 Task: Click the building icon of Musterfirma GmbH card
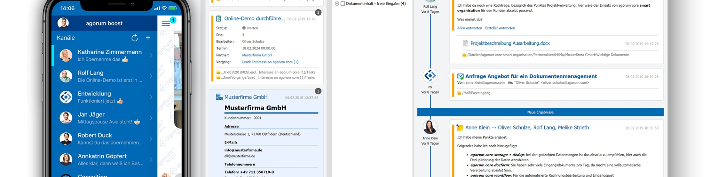pyautogui.click(x=219, y=97)
